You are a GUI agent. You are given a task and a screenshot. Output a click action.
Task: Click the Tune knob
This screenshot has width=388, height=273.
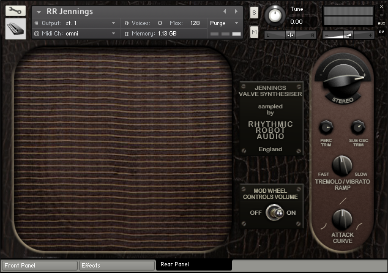[x=275, y=15]
